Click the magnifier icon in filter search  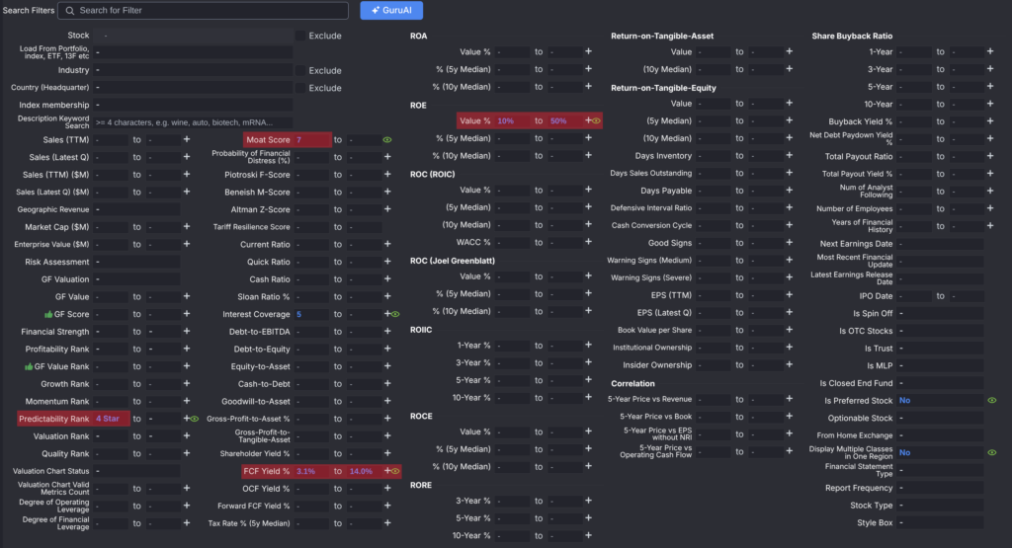click(x=69, y=10)
